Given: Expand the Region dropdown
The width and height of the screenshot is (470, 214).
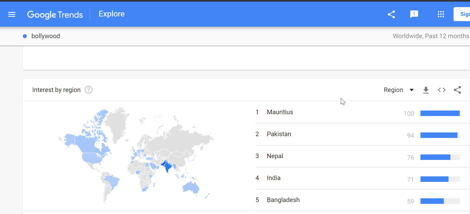Looking at the screenshot, I should click(399, 90).
